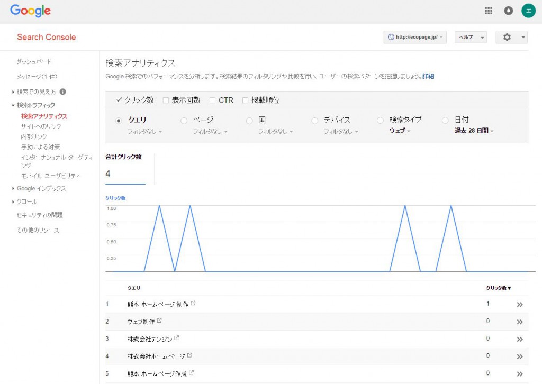The height and width of the screenshot is (384, 542).
Task: Toggle the CTR checkbox
Action: click(213, 100)
